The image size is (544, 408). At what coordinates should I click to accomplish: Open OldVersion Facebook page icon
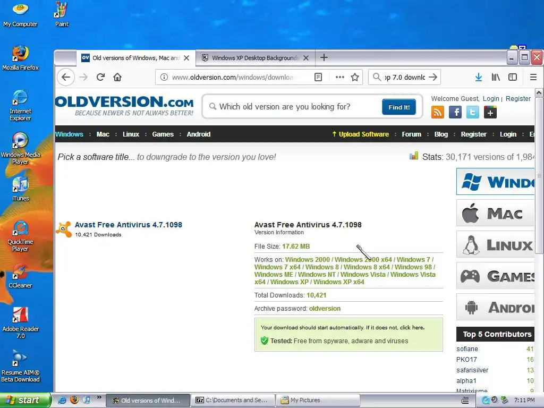pyautogui.click(x=455, y=113)
